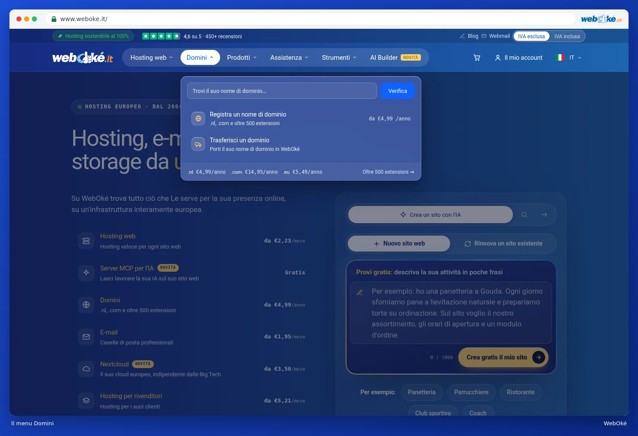This screenshot has height=436, width=638.
Task: Choose Registra un nome di dominio
Action: click(301, 119)
